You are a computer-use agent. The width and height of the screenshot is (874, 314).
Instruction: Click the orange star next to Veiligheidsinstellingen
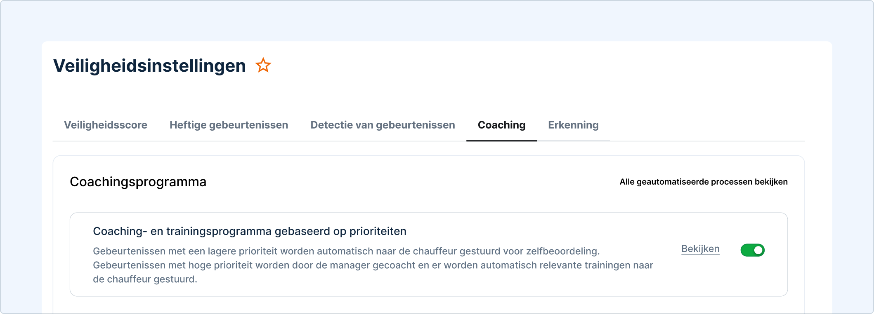click(x=264, y=65)
